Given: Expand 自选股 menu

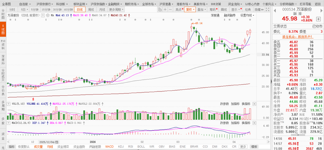Looking at the screenshot, I should click(x=25, y=4).
